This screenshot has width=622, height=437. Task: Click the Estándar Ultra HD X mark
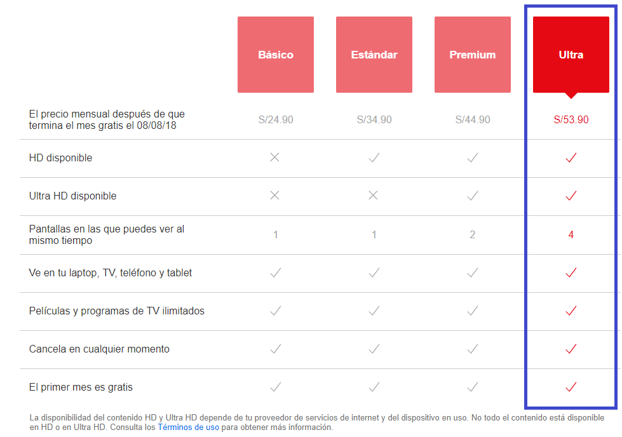(373, 196)
